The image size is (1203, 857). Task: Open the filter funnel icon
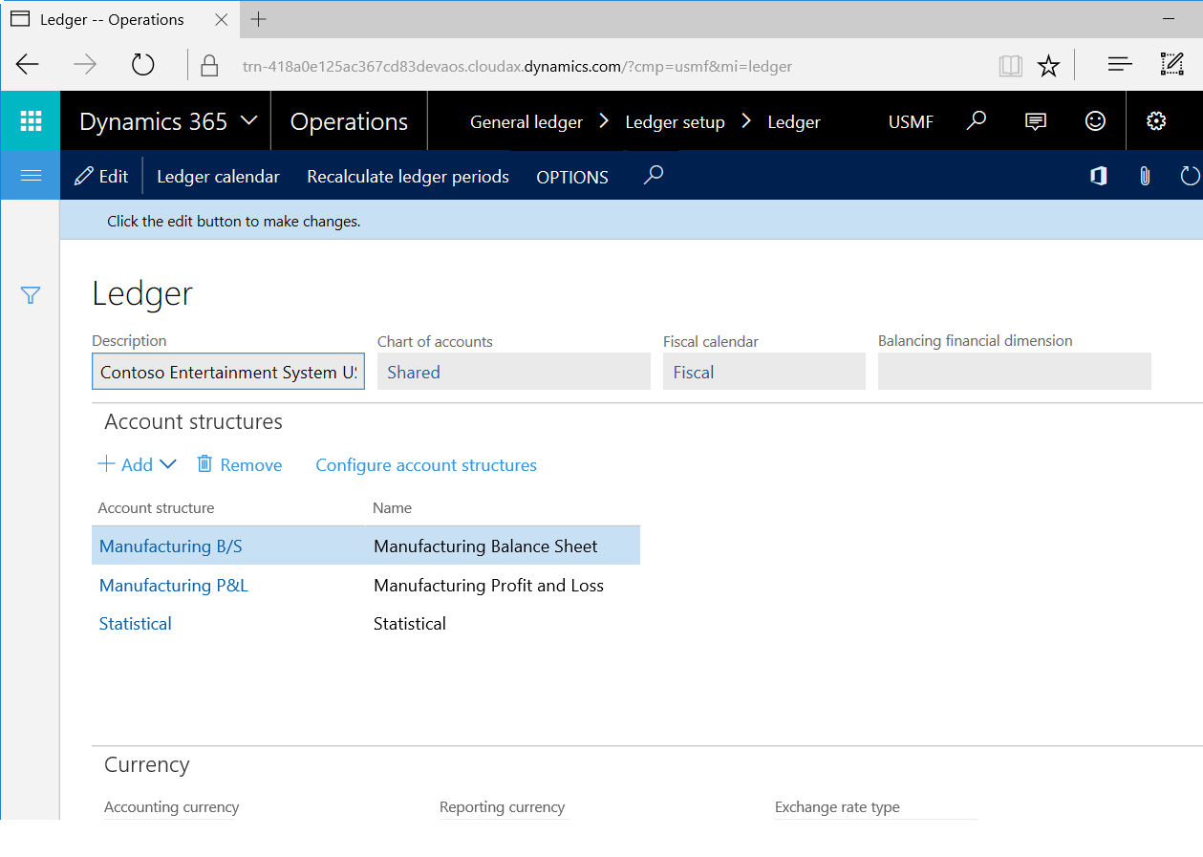31,295
